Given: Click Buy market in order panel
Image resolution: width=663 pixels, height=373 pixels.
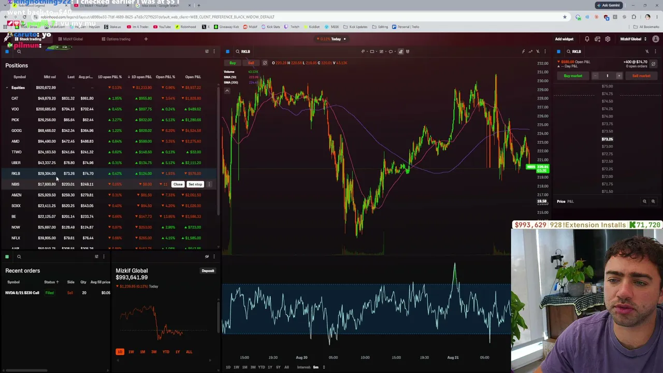Looking at the screenshot, I should pyautogui.click(x=573, y=76).
